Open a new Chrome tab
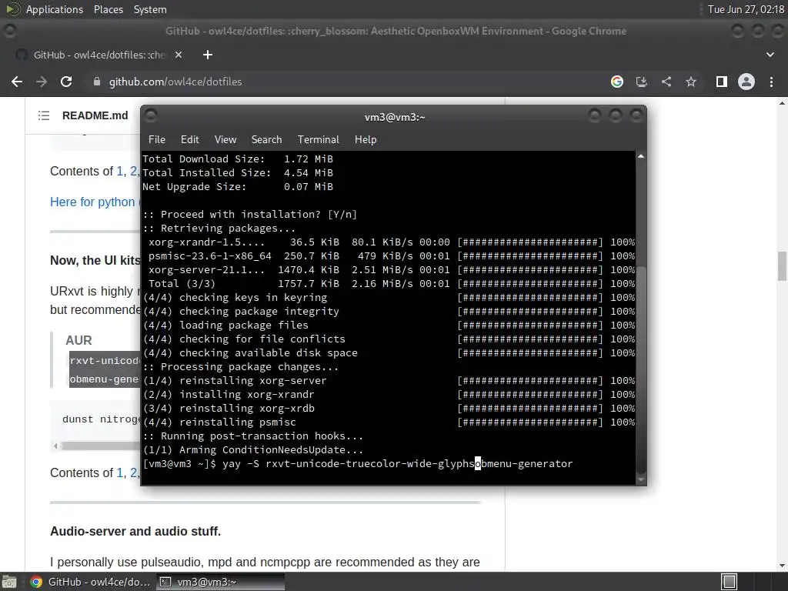 pos(208,55)
